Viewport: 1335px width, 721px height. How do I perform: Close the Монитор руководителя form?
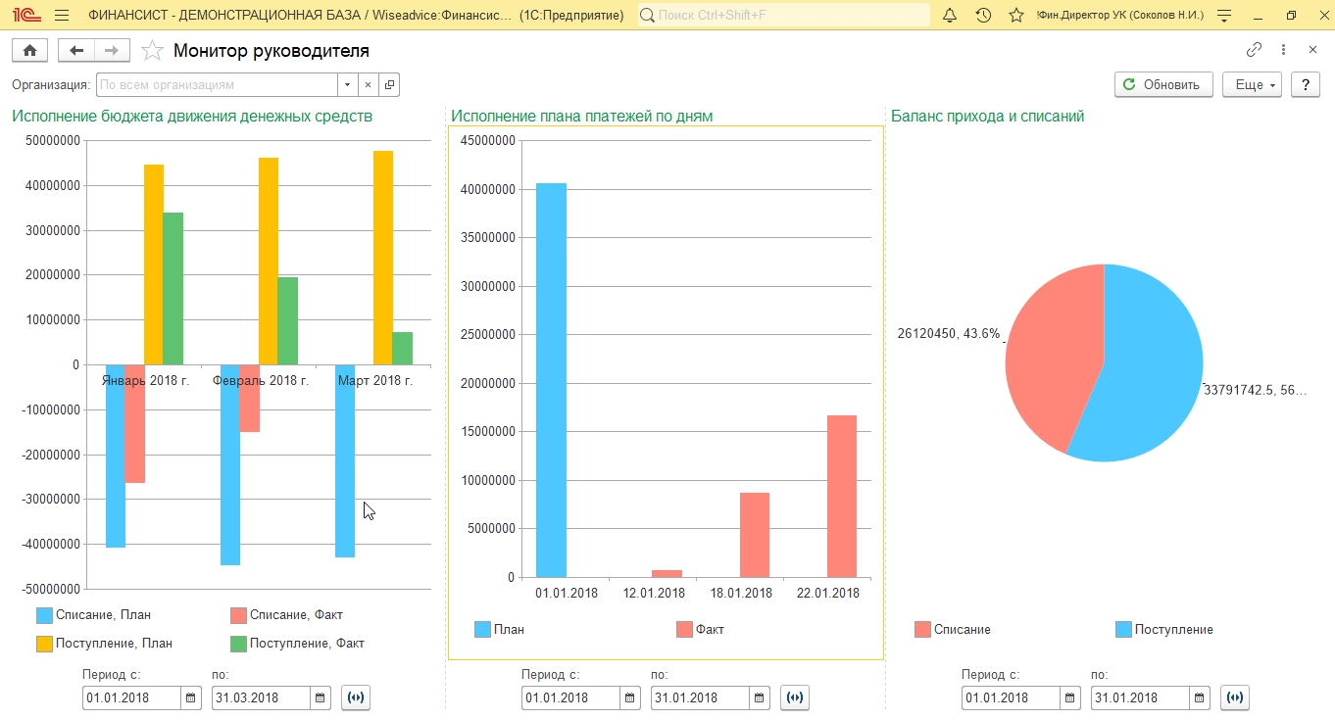[1312, 50]
